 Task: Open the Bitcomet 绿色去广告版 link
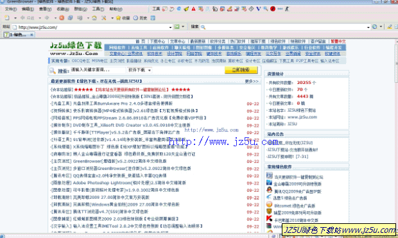point(295,206)
